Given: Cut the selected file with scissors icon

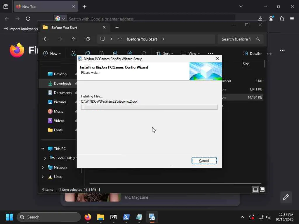Looking at the screenshot, I should click(73, 54).
